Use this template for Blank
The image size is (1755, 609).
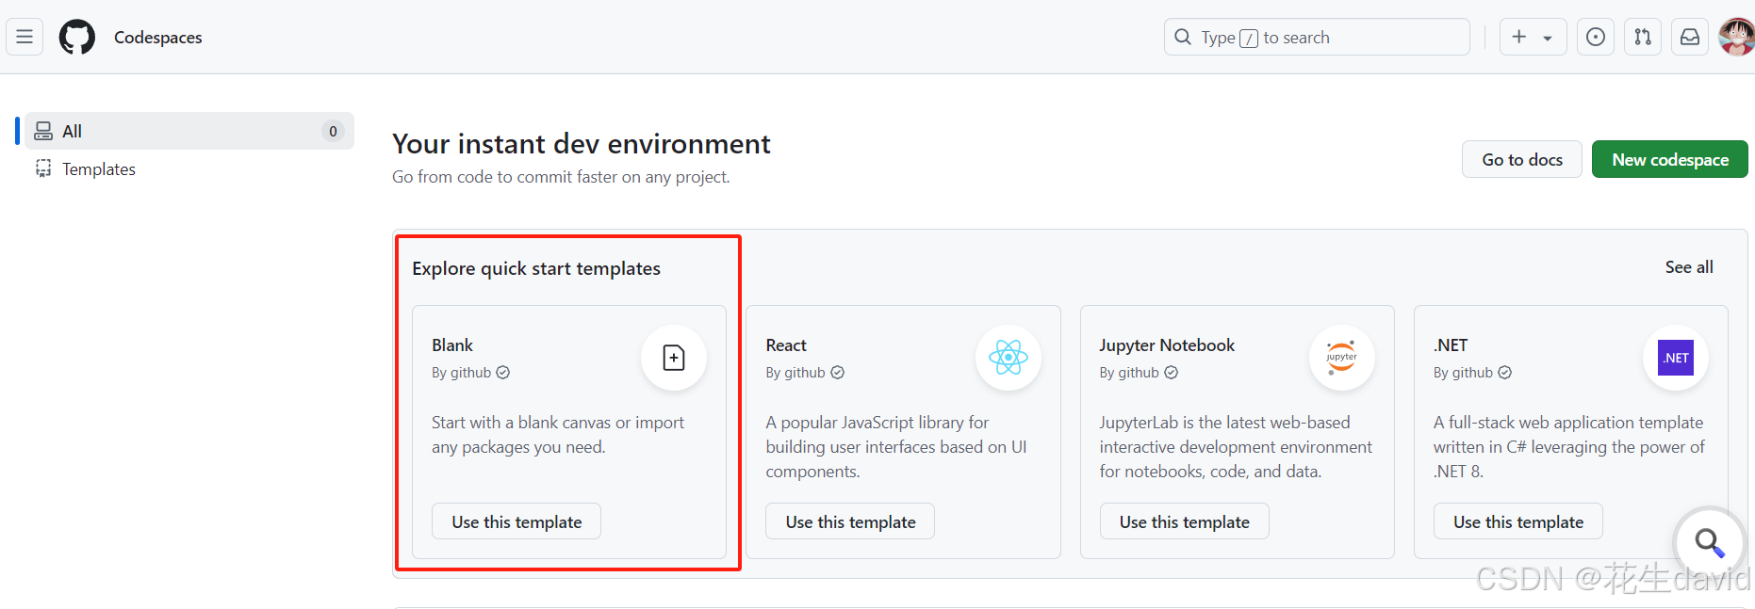click(x=517, y=521)
